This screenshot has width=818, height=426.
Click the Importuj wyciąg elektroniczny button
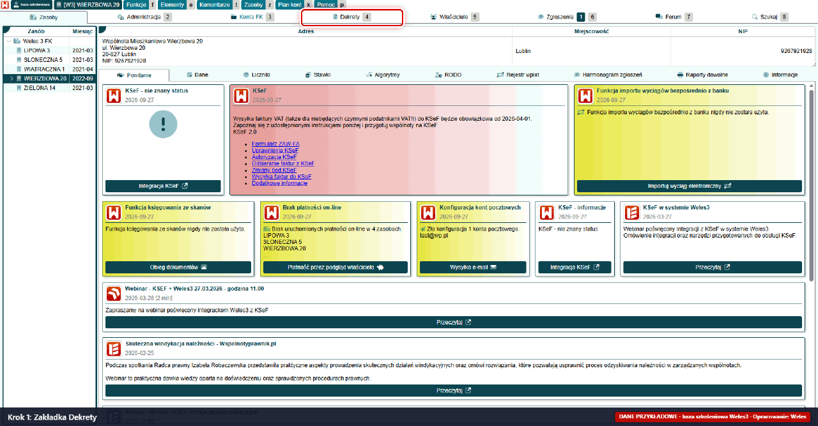689,186
